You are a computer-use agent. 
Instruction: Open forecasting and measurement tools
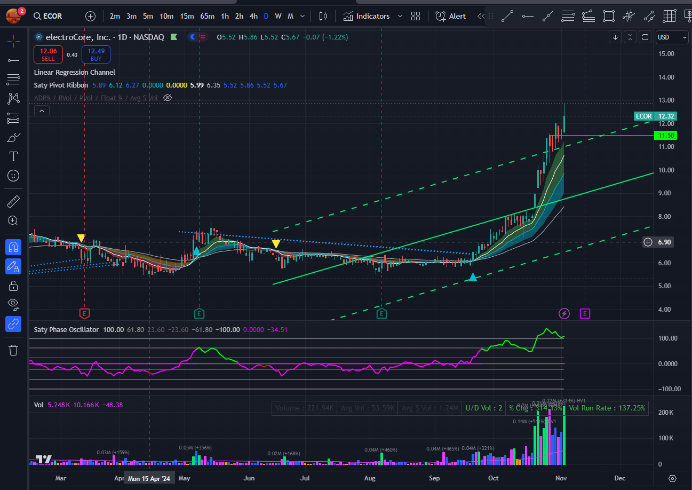[x=13, y=118]
